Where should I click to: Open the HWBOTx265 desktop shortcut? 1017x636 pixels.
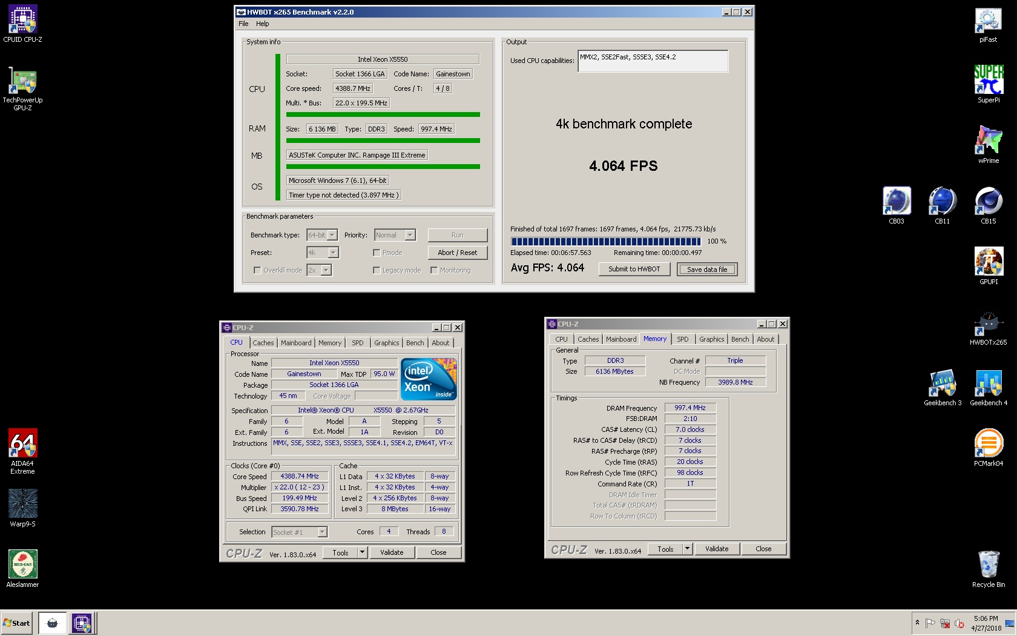[x=988, y=328]
